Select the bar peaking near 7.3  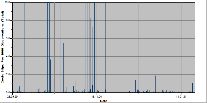click(x=93, y=60)
